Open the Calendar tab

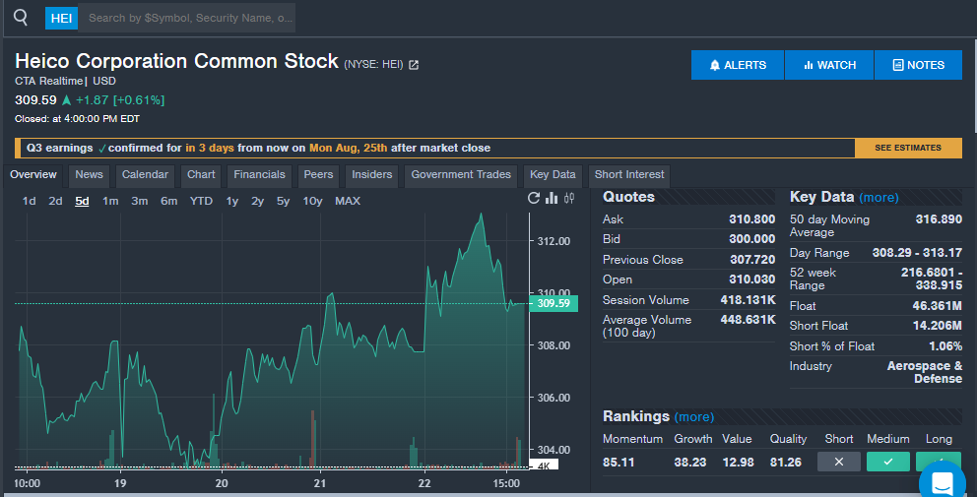(145, 175)
